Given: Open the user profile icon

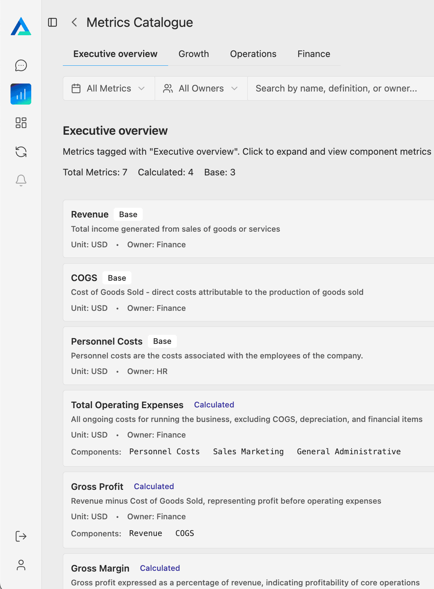Looking at the screenshot, I should [21, 565].
